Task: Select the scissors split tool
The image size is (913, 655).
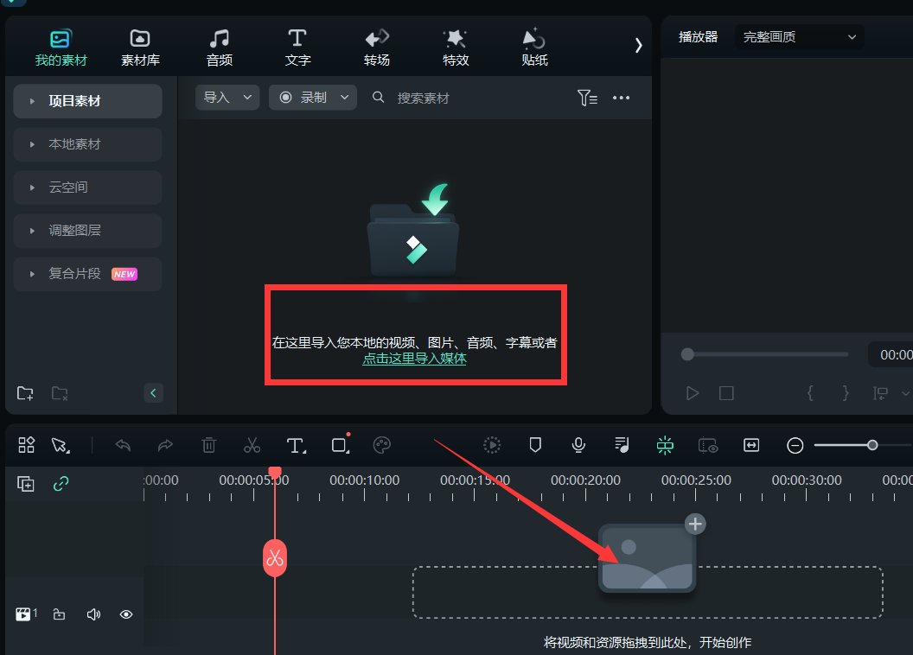Action: tap(252, 445)
